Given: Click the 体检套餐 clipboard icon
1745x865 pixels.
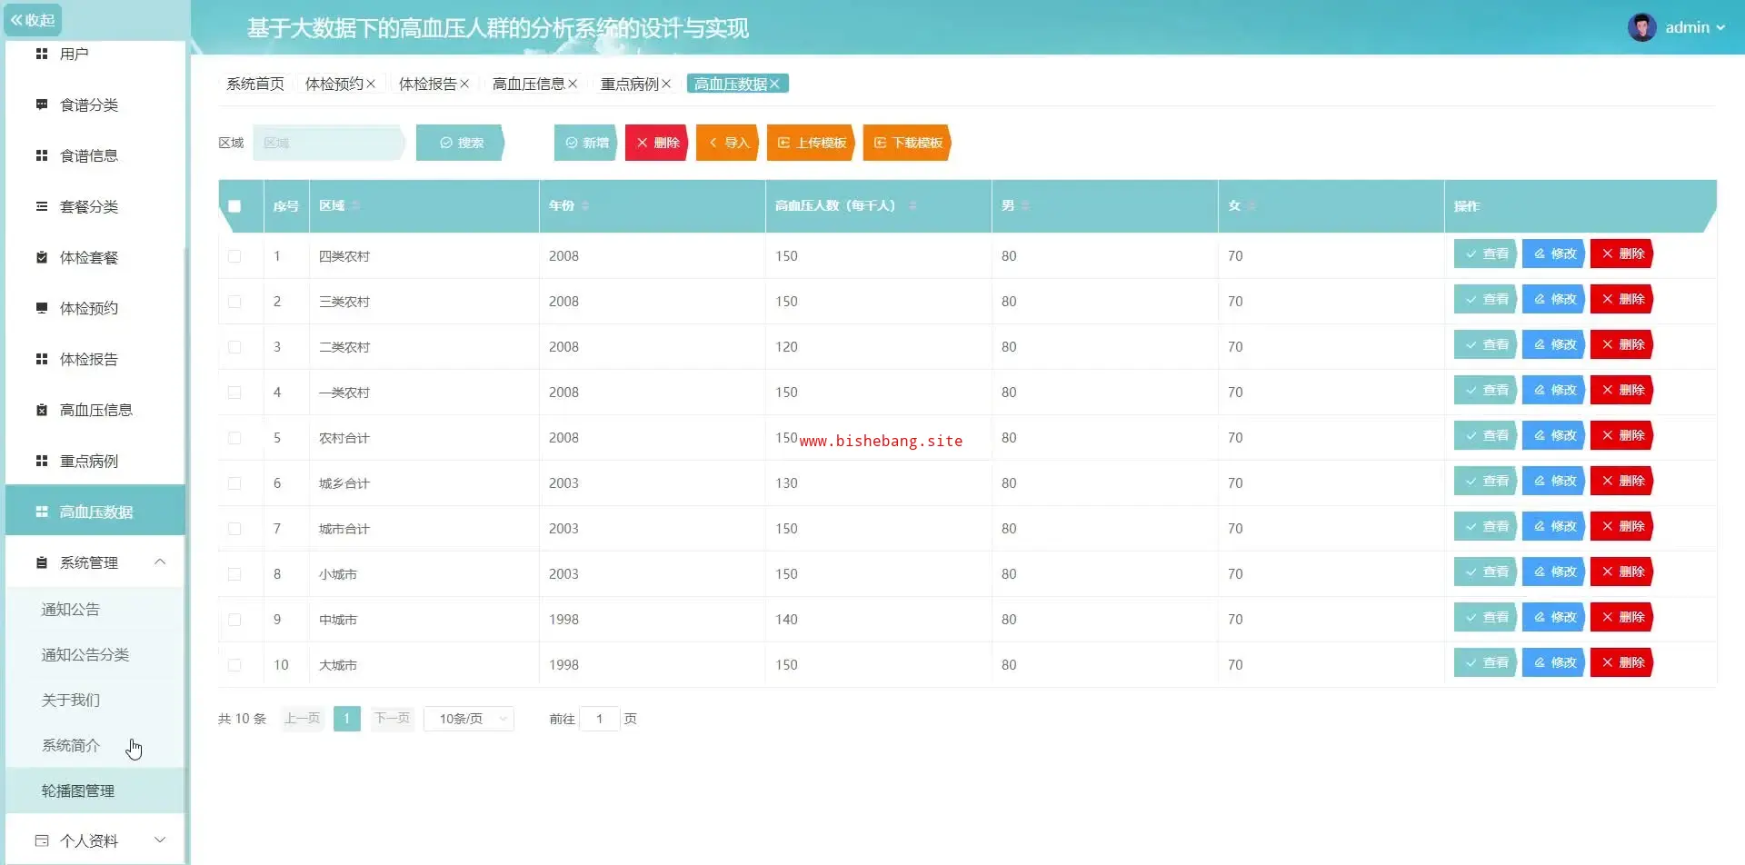Looking at the screenshot, I should coord(42,257).
